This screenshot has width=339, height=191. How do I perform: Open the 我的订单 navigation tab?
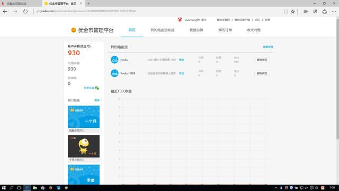[225, 30]
